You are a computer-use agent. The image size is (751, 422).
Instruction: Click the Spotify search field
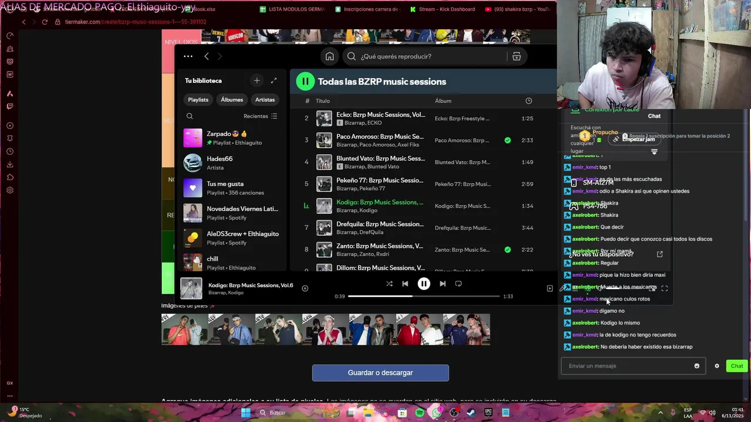coord(425,56)
